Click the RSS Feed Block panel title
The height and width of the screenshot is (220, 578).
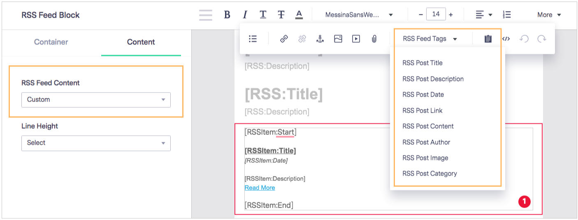point(51,15)
